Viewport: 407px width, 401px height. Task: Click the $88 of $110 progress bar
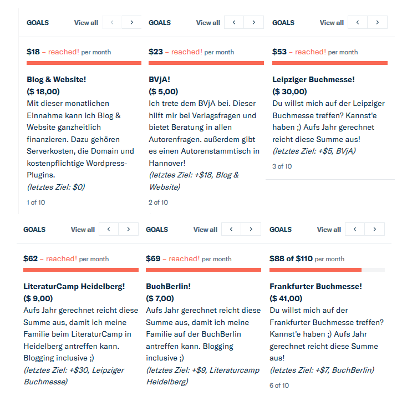pos(327,270)
